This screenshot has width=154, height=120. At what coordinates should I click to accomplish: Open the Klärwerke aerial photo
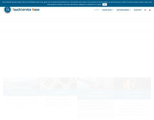coord(58,83)
